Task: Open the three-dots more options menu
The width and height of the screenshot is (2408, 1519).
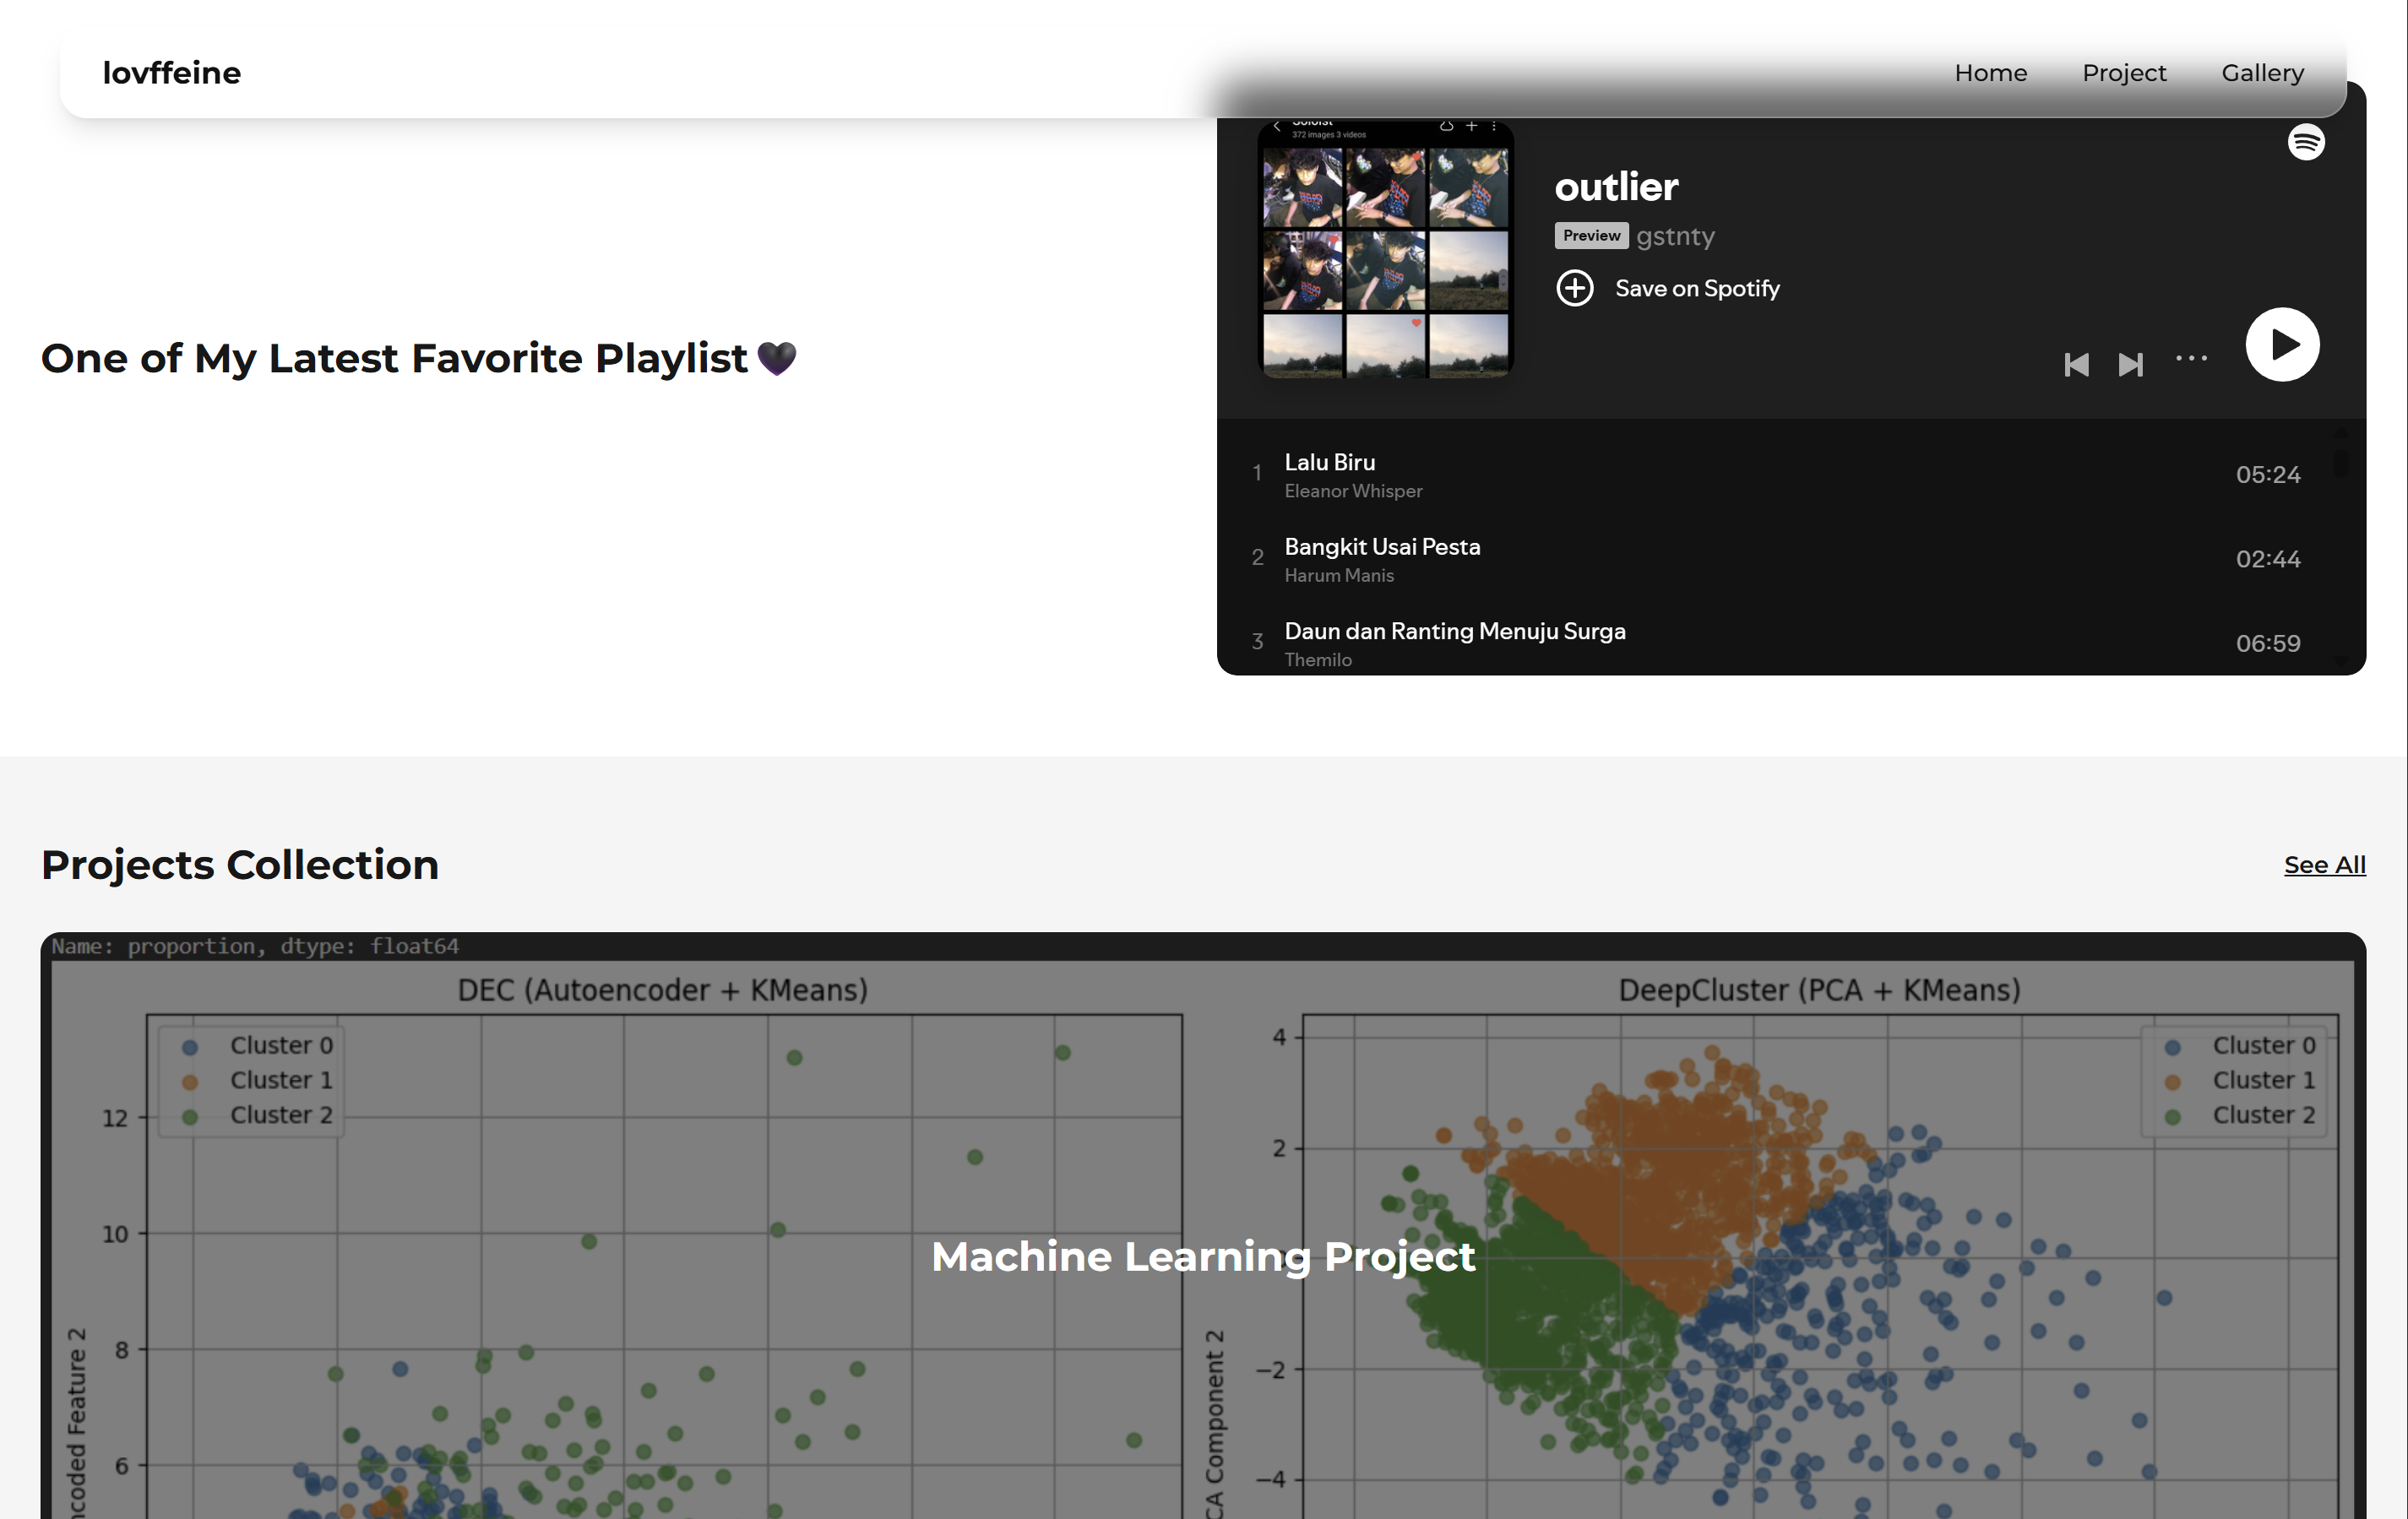Action: point(2191,359)
